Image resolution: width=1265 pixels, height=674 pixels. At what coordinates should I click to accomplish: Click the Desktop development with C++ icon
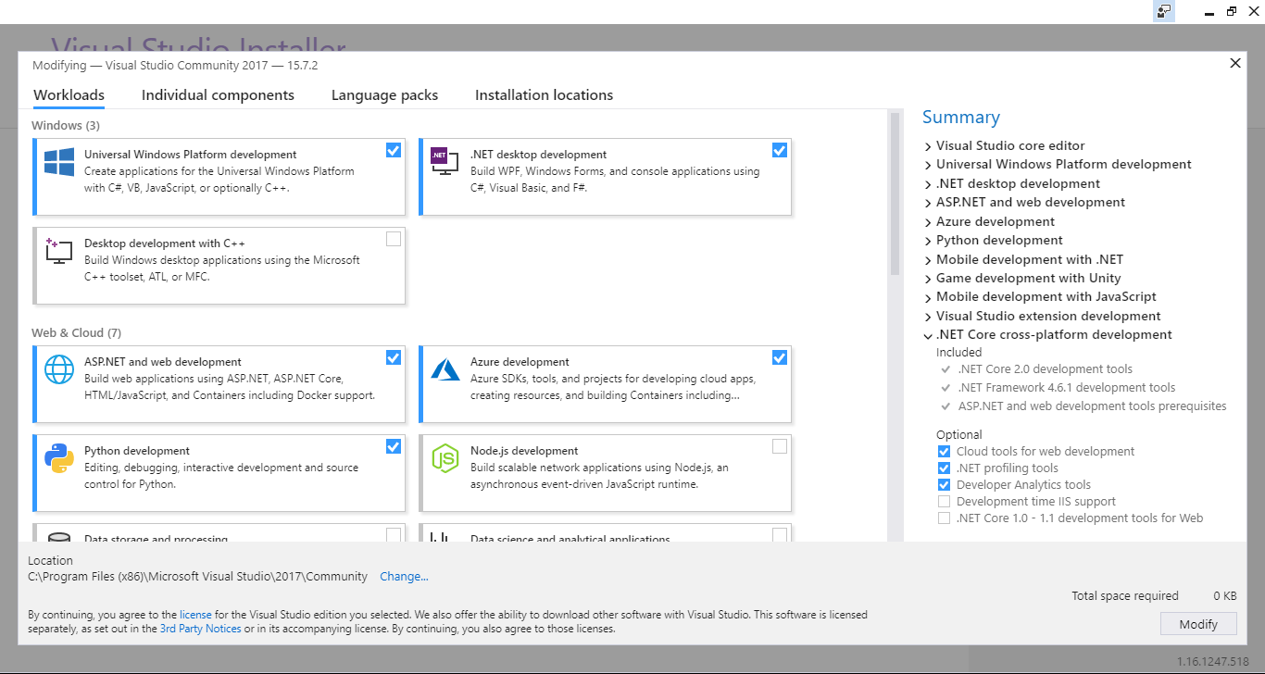(x=59, y=251)
